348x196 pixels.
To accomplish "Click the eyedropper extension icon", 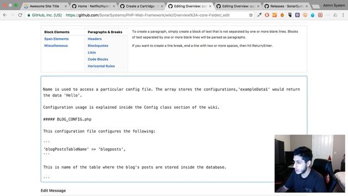I will tap(259, 15).
